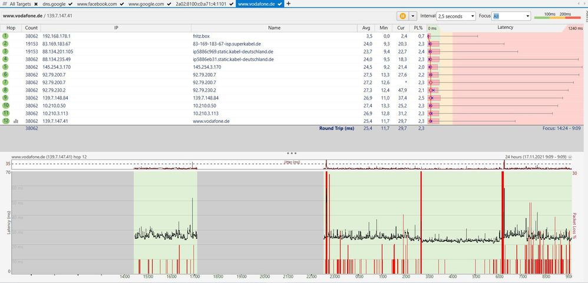Select IP address 145.254.3.170 in IP column

[56, 67]
